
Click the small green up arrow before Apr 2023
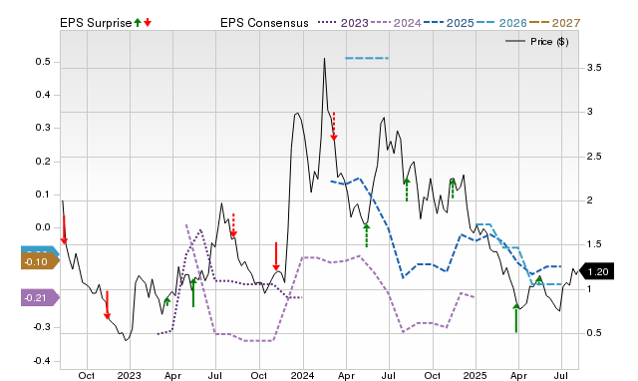click(166, 301)
